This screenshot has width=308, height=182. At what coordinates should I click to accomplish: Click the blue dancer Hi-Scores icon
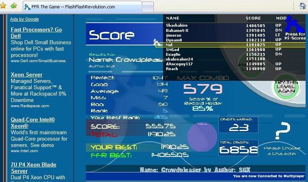click(x=294, y=24)
